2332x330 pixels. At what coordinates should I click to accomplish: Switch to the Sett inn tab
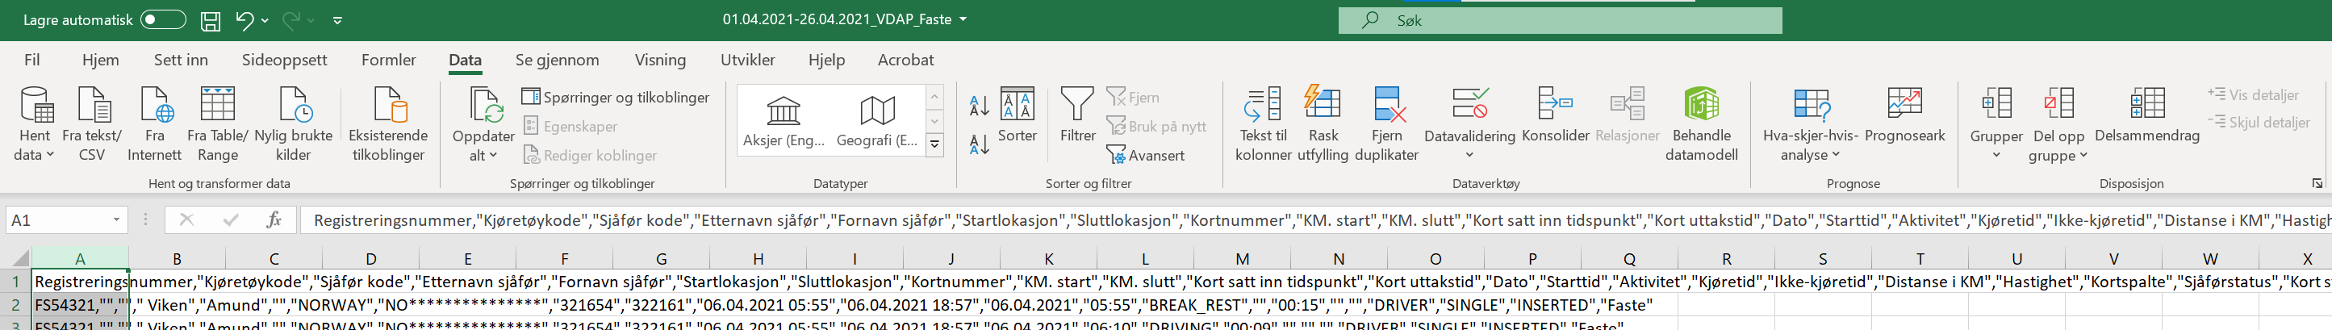pos(181,60)
